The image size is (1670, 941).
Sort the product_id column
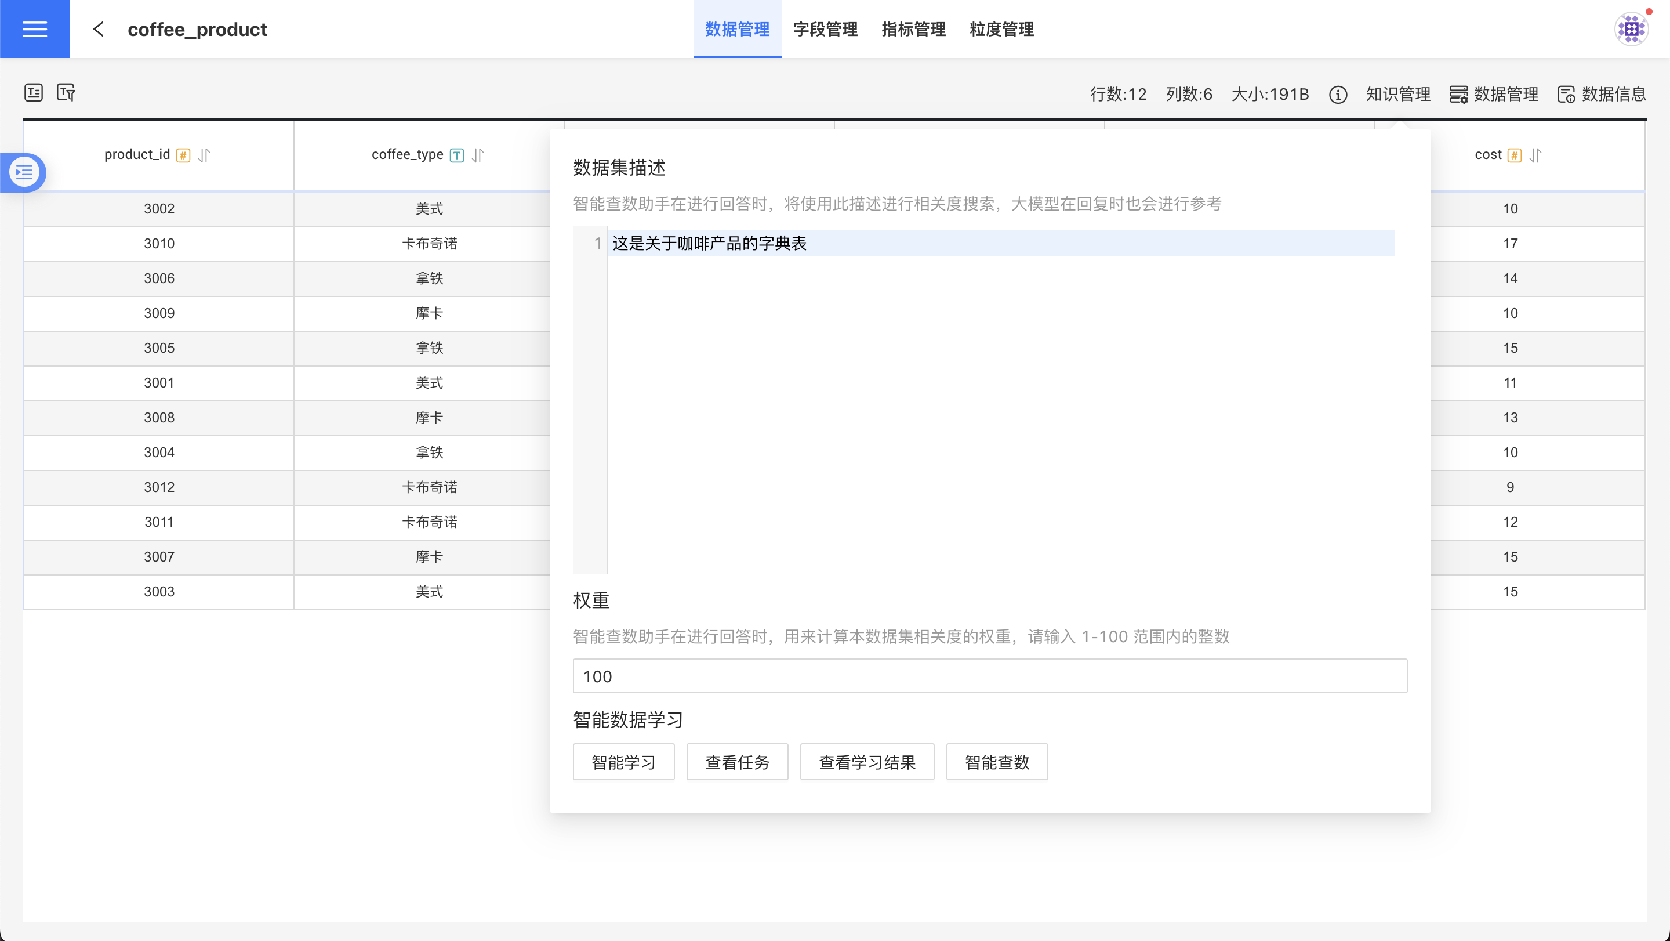[x=204, y=155]
